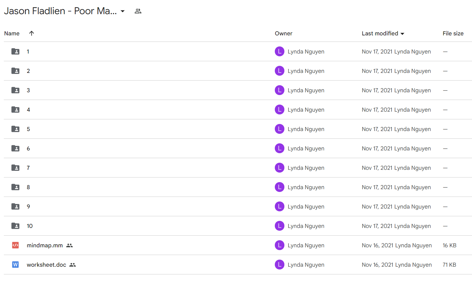Select the mindmap.mm file name
The width and height of the screenshot is (472, 283).
tap(45, 245)
